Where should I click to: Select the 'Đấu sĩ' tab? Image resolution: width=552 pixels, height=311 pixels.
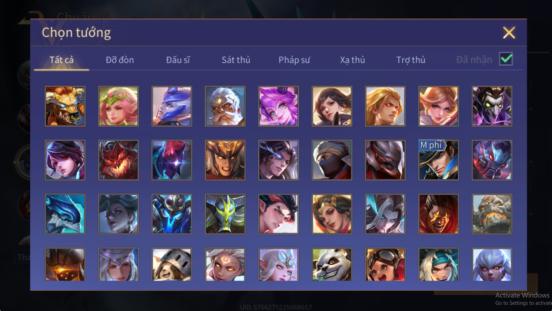178,60
